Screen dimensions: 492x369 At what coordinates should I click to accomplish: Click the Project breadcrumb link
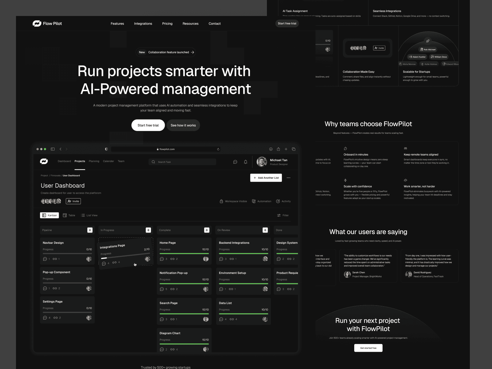click(x=44, y=176)
